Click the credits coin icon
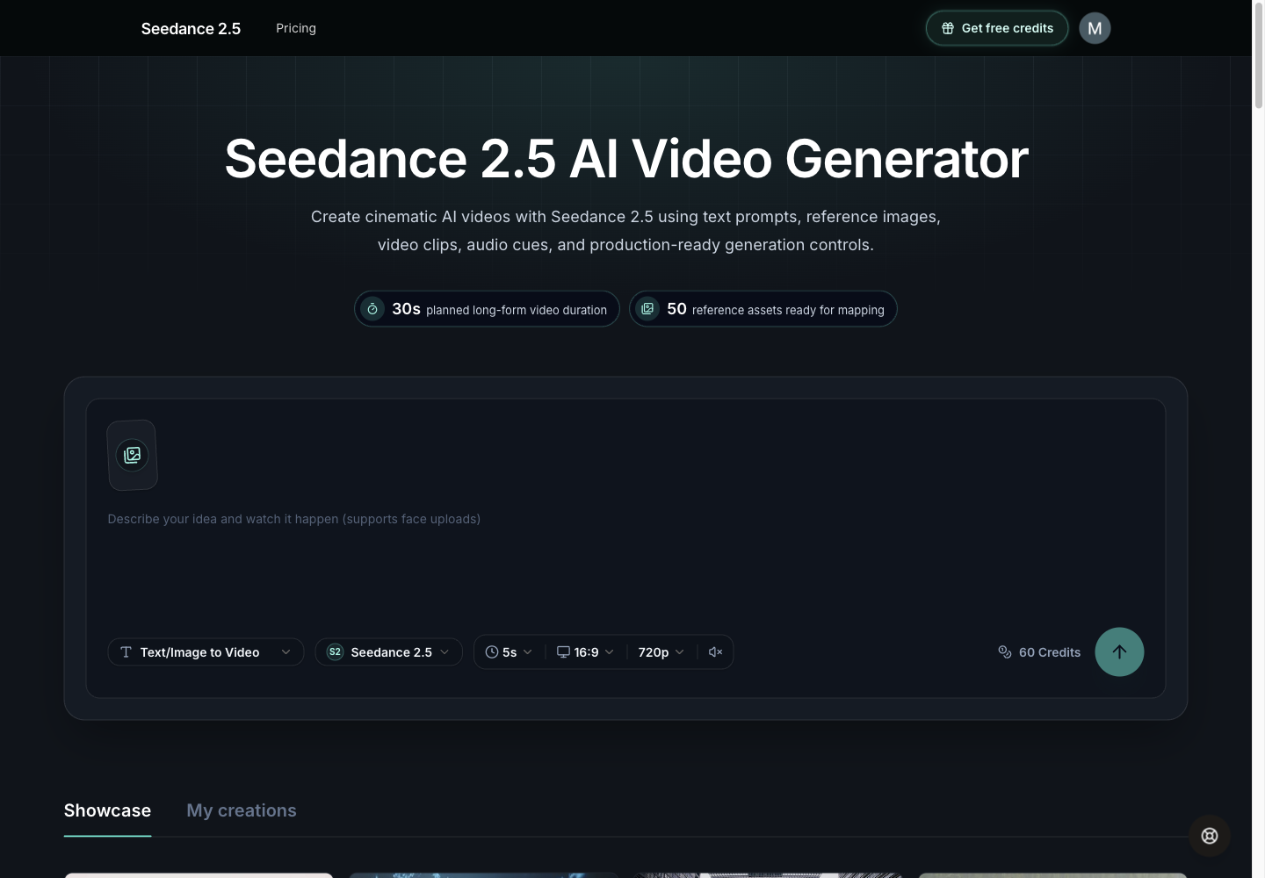Viewport: 1265px width, 878px height. point(1005,651)
